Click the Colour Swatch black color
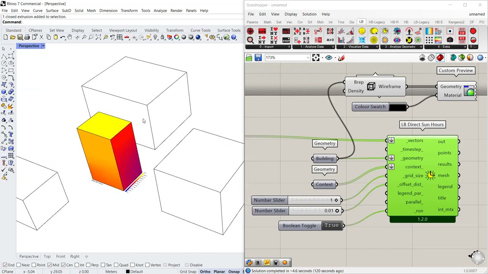This screenshot has width=488, height=274. (x=398, y=107)
